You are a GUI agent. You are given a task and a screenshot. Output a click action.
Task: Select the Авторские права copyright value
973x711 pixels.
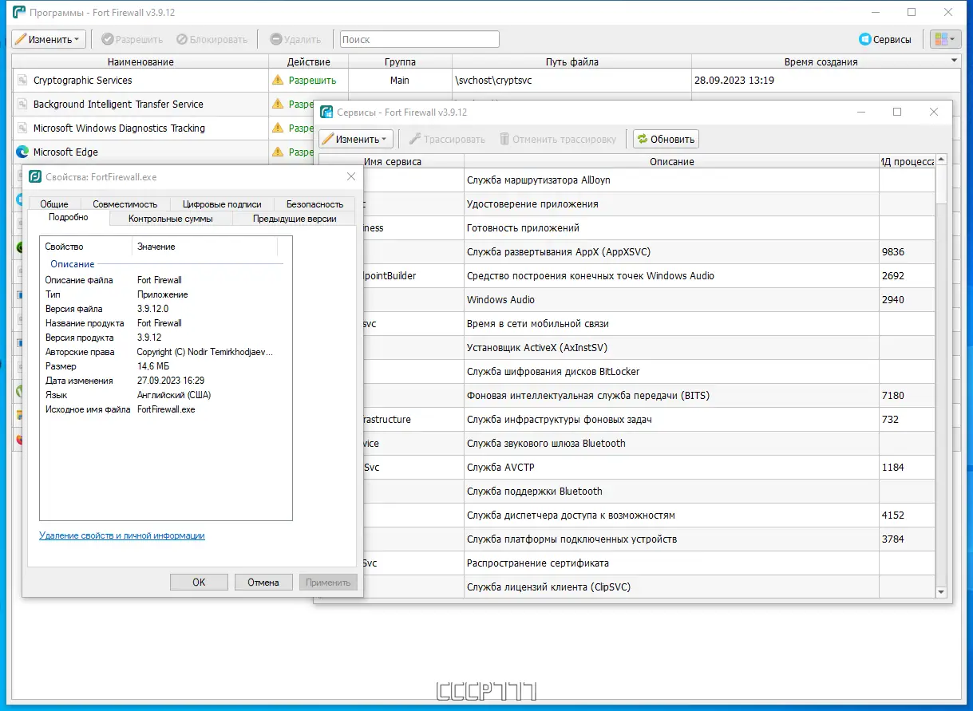point(204,352)
